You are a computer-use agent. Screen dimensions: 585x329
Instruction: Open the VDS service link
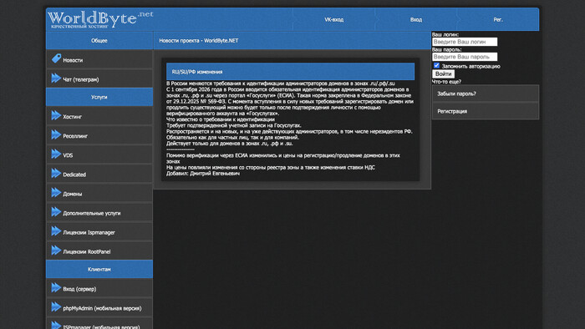pyautogui.click(x=99, y=155)
